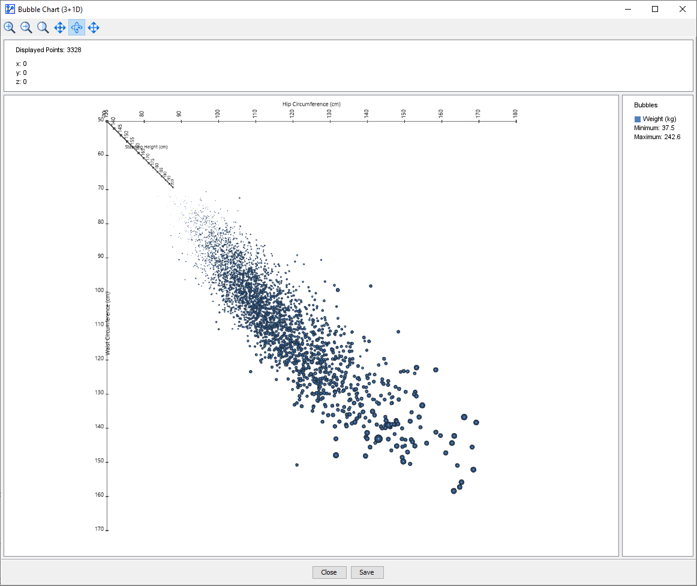
Task: Click the blue Weight (kg) color swatch
Action: point(638,119)
